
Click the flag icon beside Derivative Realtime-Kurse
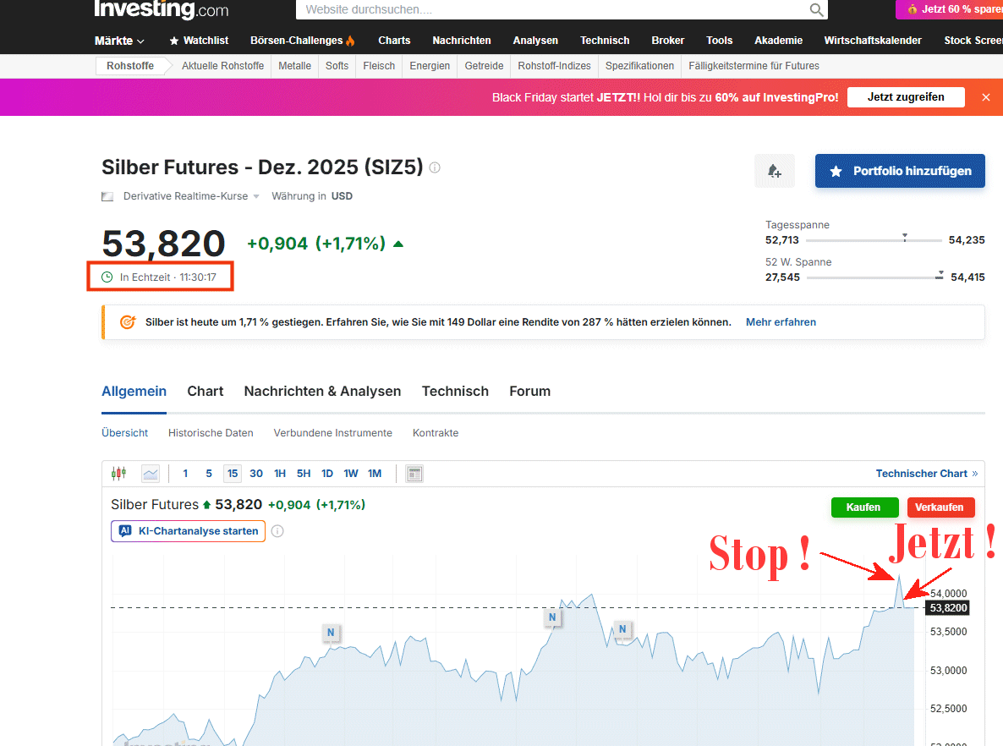[107, 196]
